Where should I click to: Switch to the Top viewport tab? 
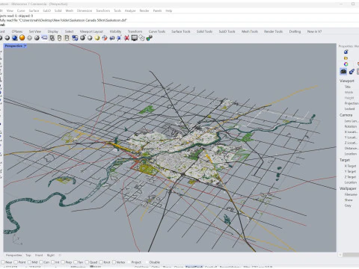[x=28, y=256]
